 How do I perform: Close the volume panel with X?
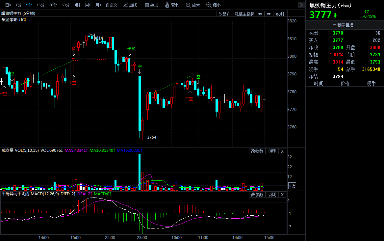tap(282, 151)
